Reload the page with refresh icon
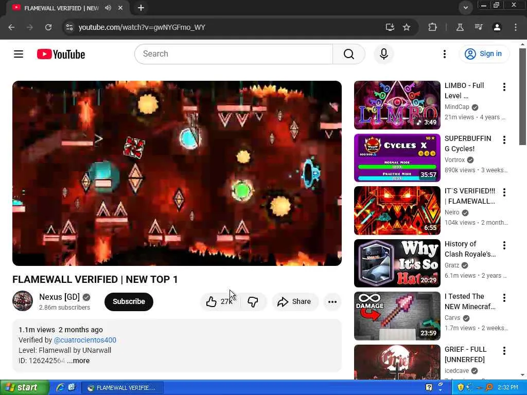The image size is (527, 395). (48, 27)
